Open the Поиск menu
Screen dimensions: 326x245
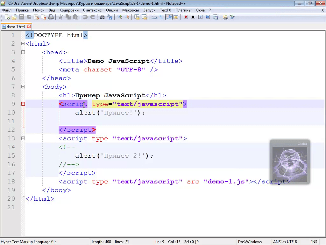[x=39, y=10]
